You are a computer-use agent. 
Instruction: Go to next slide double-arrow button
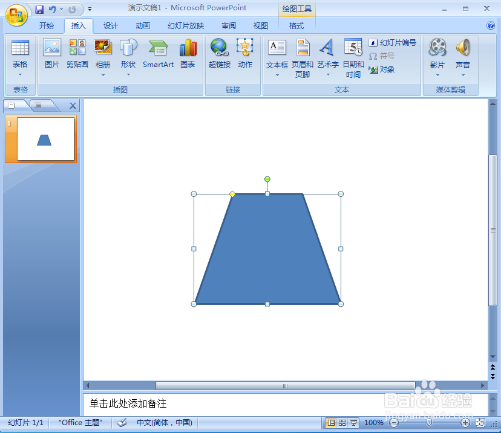pos(493,377)
